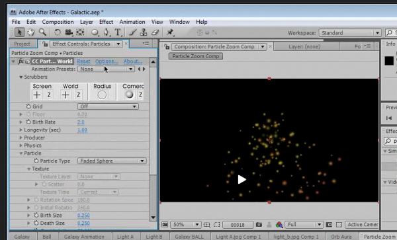Switch to the Galaxy Animation timeline tab
The width and height of the screenshot is (397, 240).
84,237
